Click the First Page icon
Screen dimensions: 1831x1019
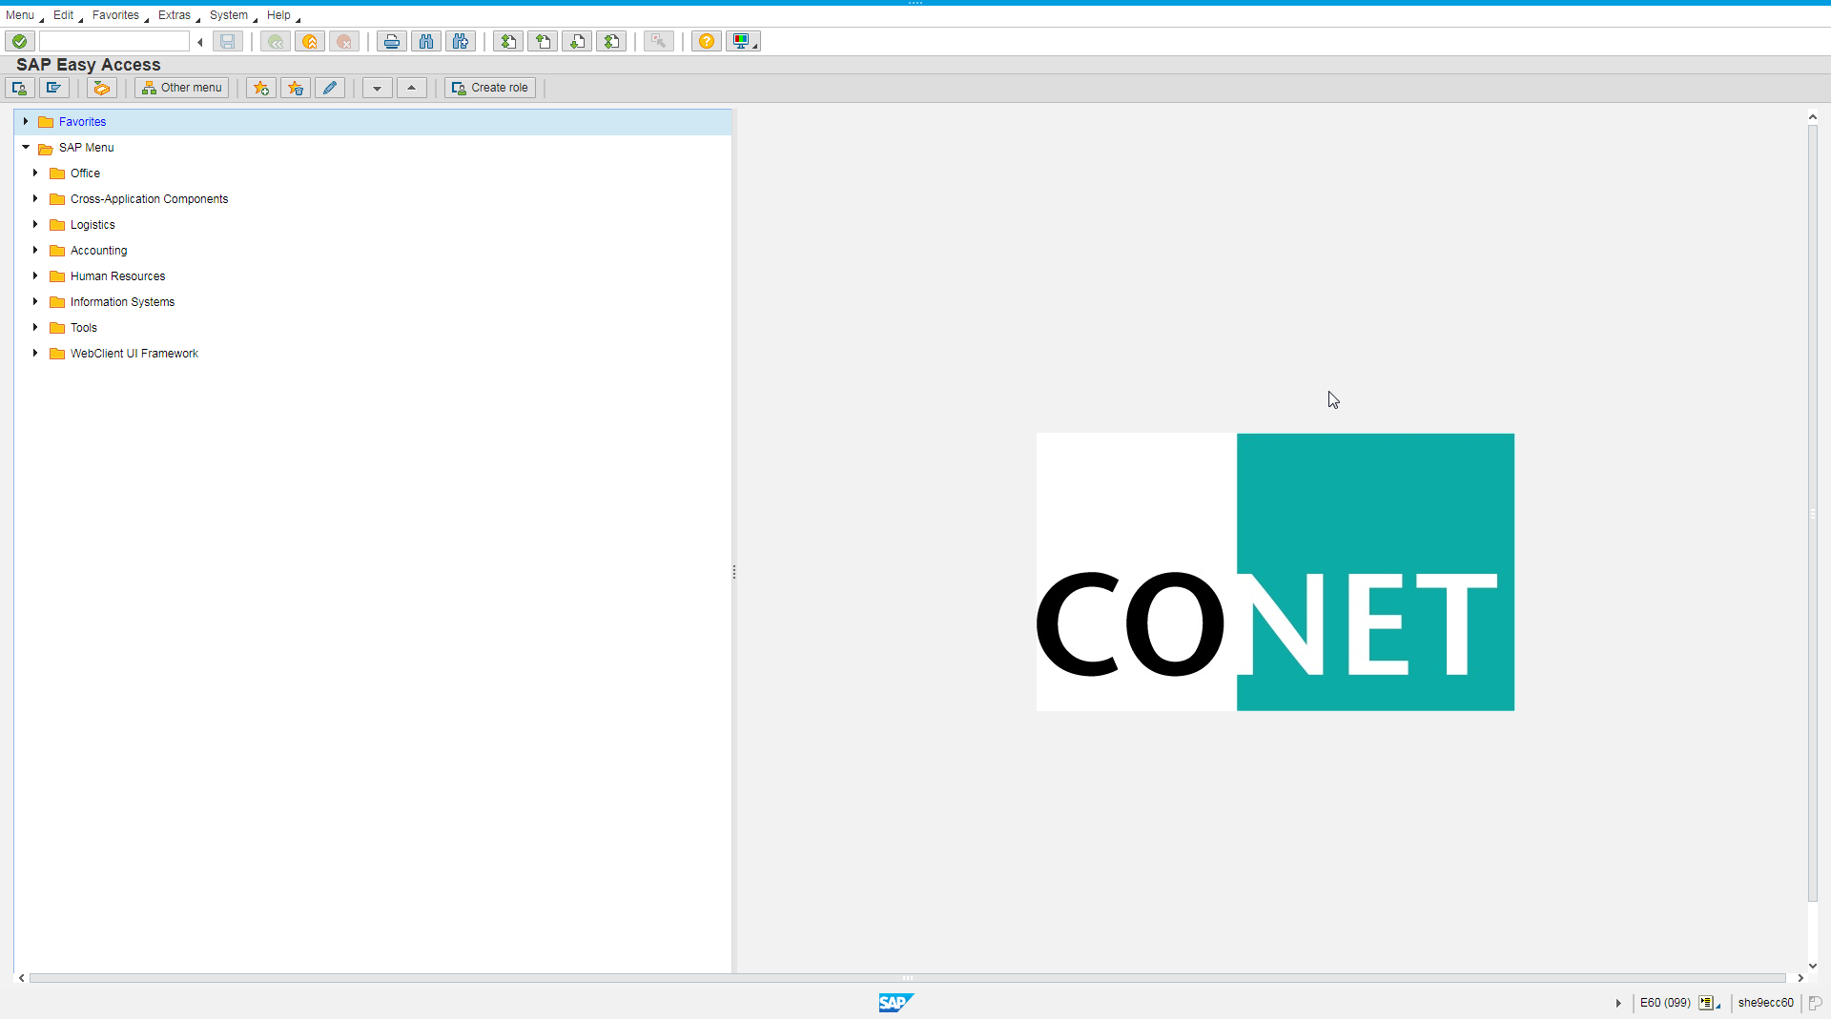click(x=508, y=41)
